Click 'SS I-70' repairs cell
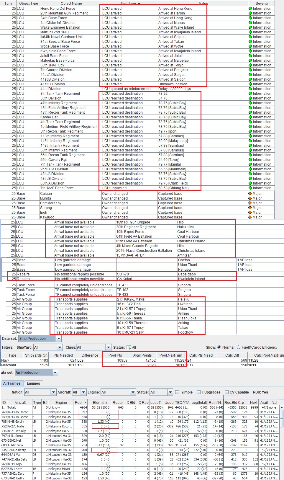The width and height of the screenshot is (284, 480). (147, 274)
